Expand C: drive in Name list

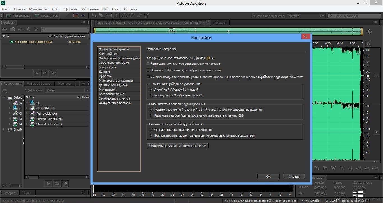[27, 103]
